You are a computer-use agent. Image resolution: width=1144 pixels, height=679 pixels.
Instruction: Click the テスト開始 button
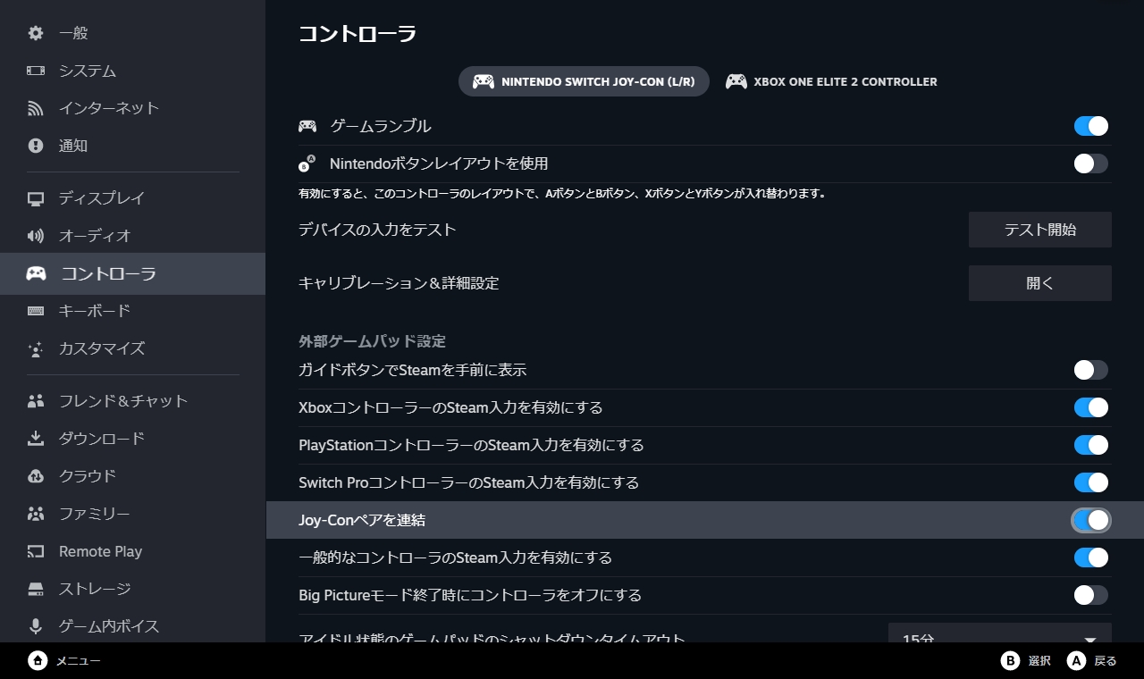(1040, 230)
